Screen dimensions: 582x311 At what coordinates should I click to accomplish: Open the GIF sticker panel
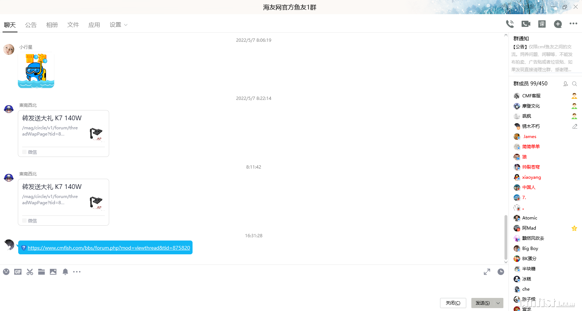click(18, 272)
